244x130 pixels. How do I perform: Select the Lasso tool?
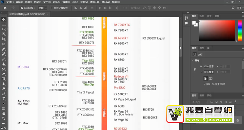point(4,29)
